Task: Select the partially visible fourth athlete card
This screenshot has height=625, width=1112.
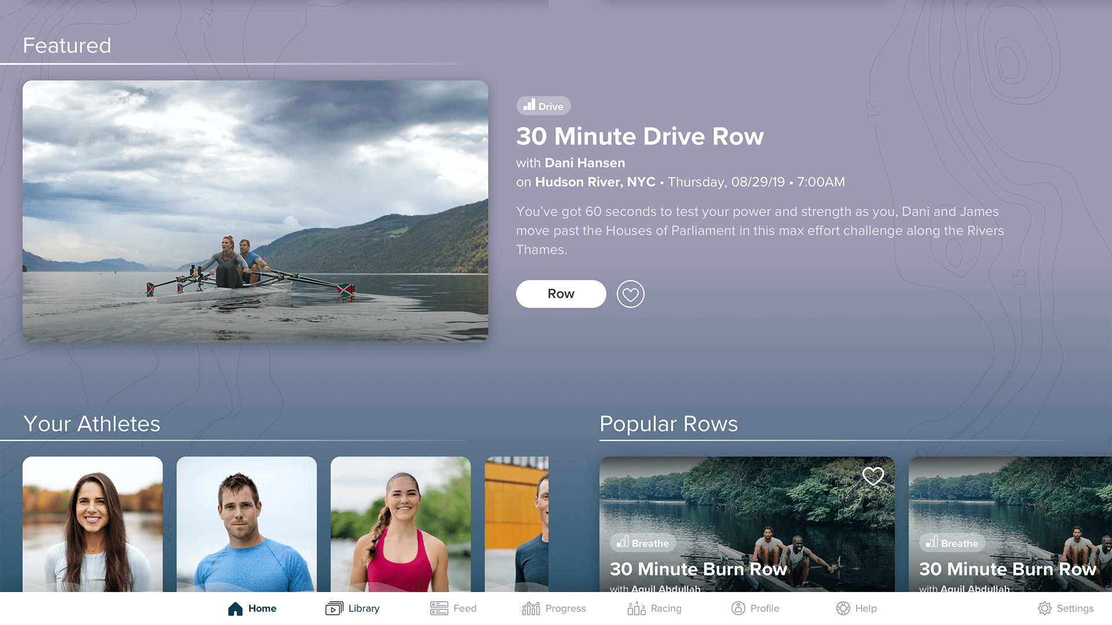Action: click(x=517, y=524)
